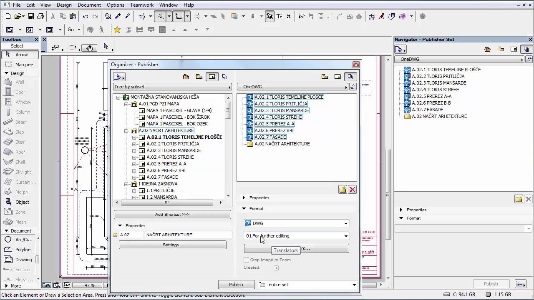Open Project Map in Organizer left pane

186,77
